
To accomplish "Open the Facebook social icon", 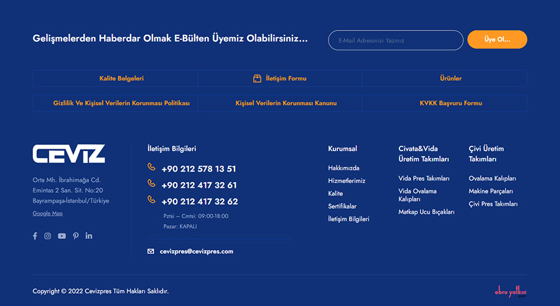I will pos(35,236).
